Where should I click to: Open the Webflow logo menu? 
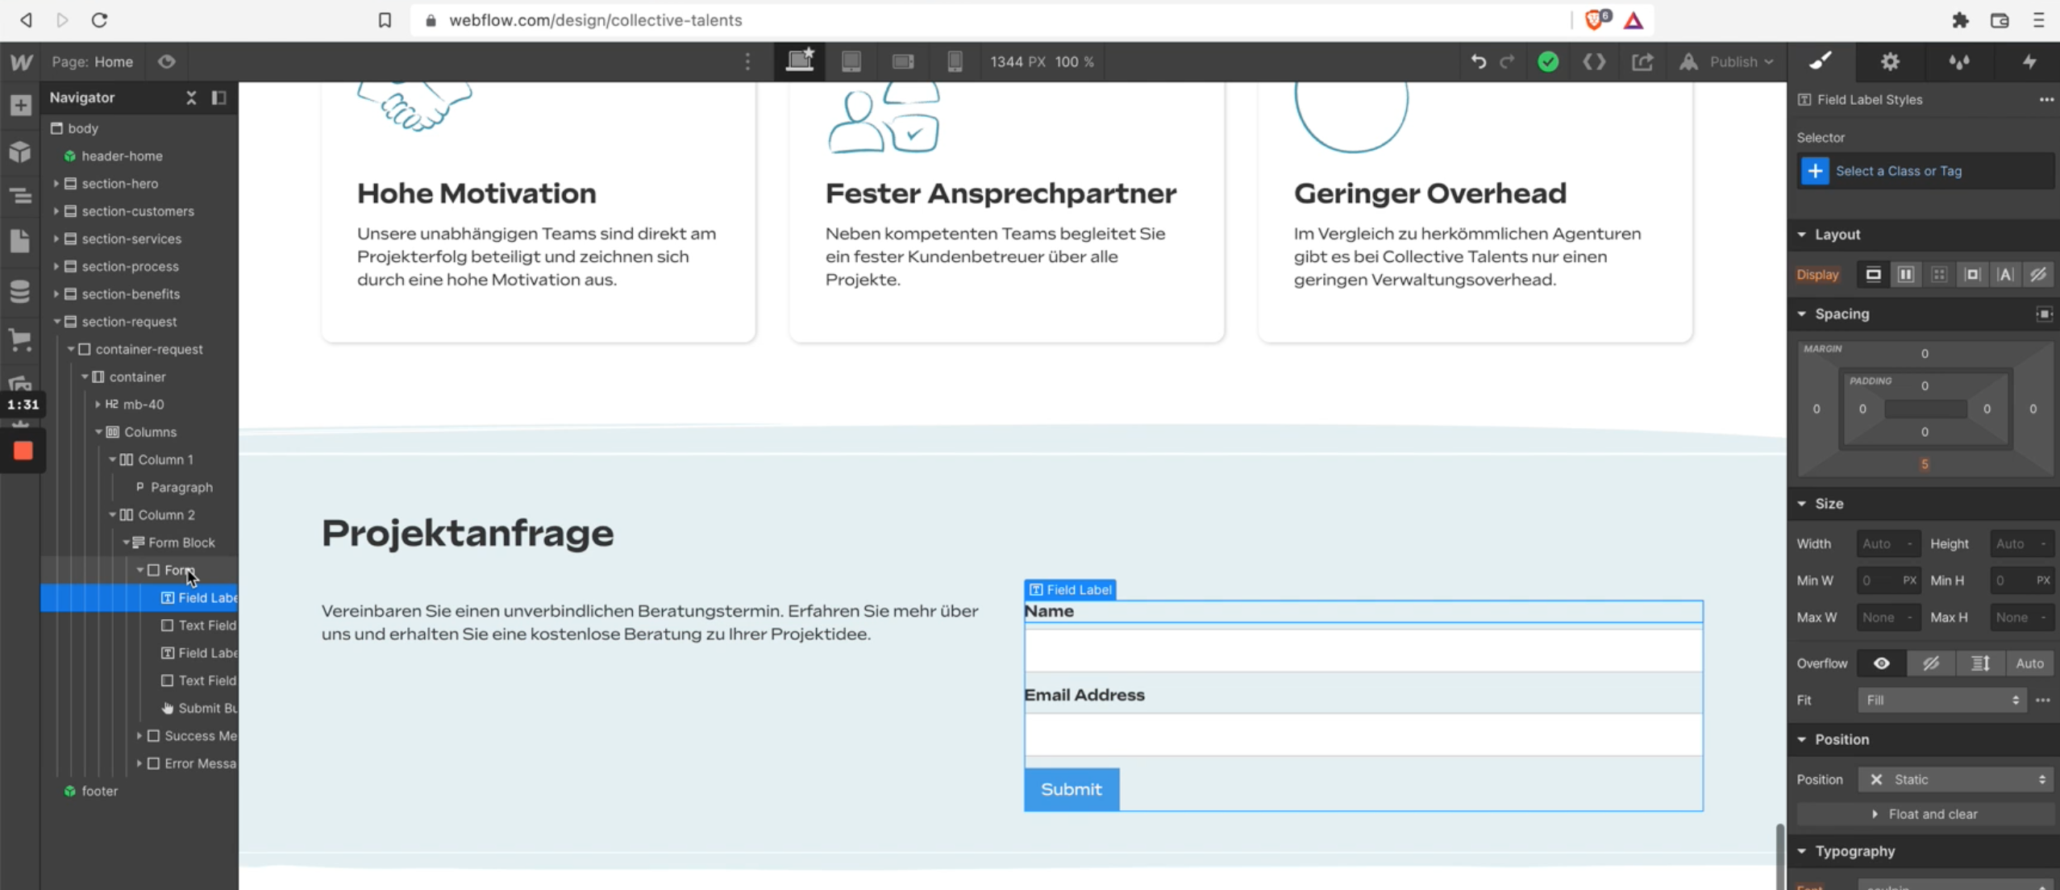click(x=21, y=61)
